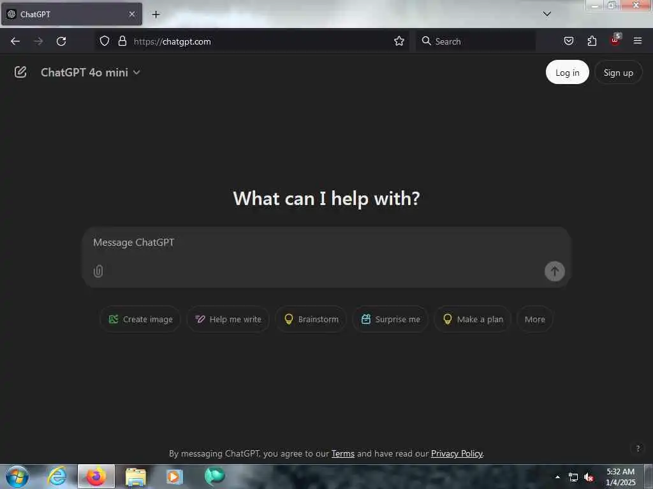Screen dimensions: 653x489
Task: Open the Firefox hamburger application menu
Action: [x=638, y=41]
